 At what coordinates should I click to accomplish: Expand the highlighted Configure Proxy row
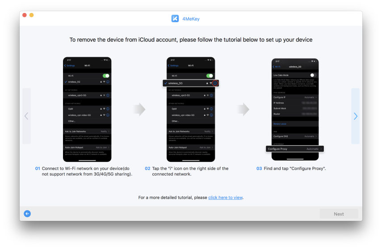[x=294, y=149]
